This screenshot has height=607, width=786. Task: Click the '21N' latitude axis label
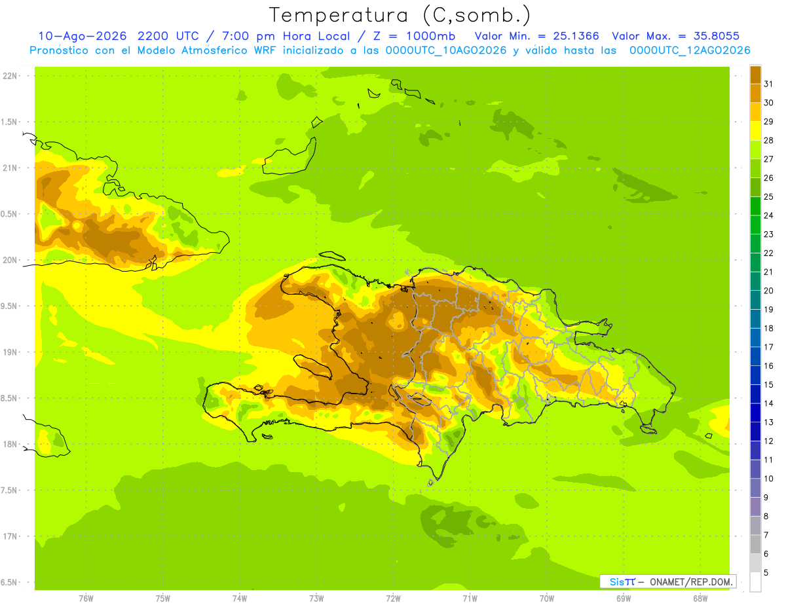point(10,168)
